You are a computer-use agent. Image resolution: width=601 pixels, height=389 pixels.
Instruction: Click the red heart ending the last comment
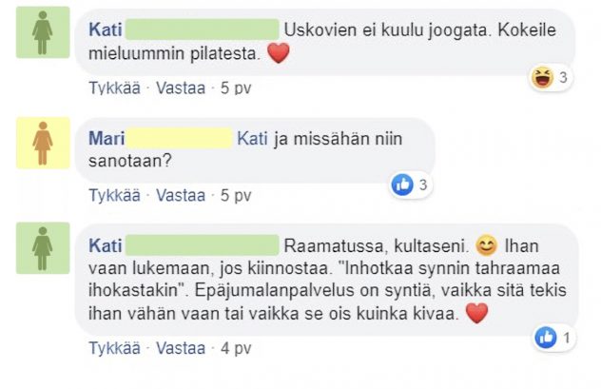[476, 314]
